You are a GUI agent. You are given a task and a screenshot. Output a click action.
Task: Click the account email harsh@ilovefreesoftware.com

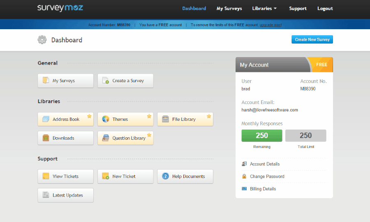[x=269, y=110]
